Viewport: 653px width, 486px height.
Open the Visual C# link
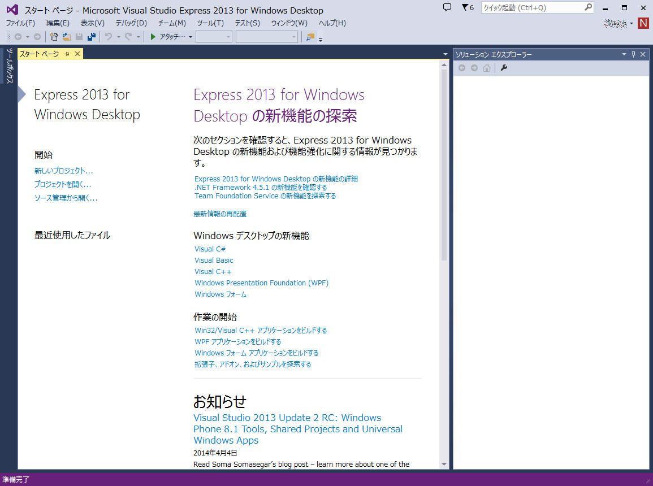pyautogui.click(x=210, y=249)
